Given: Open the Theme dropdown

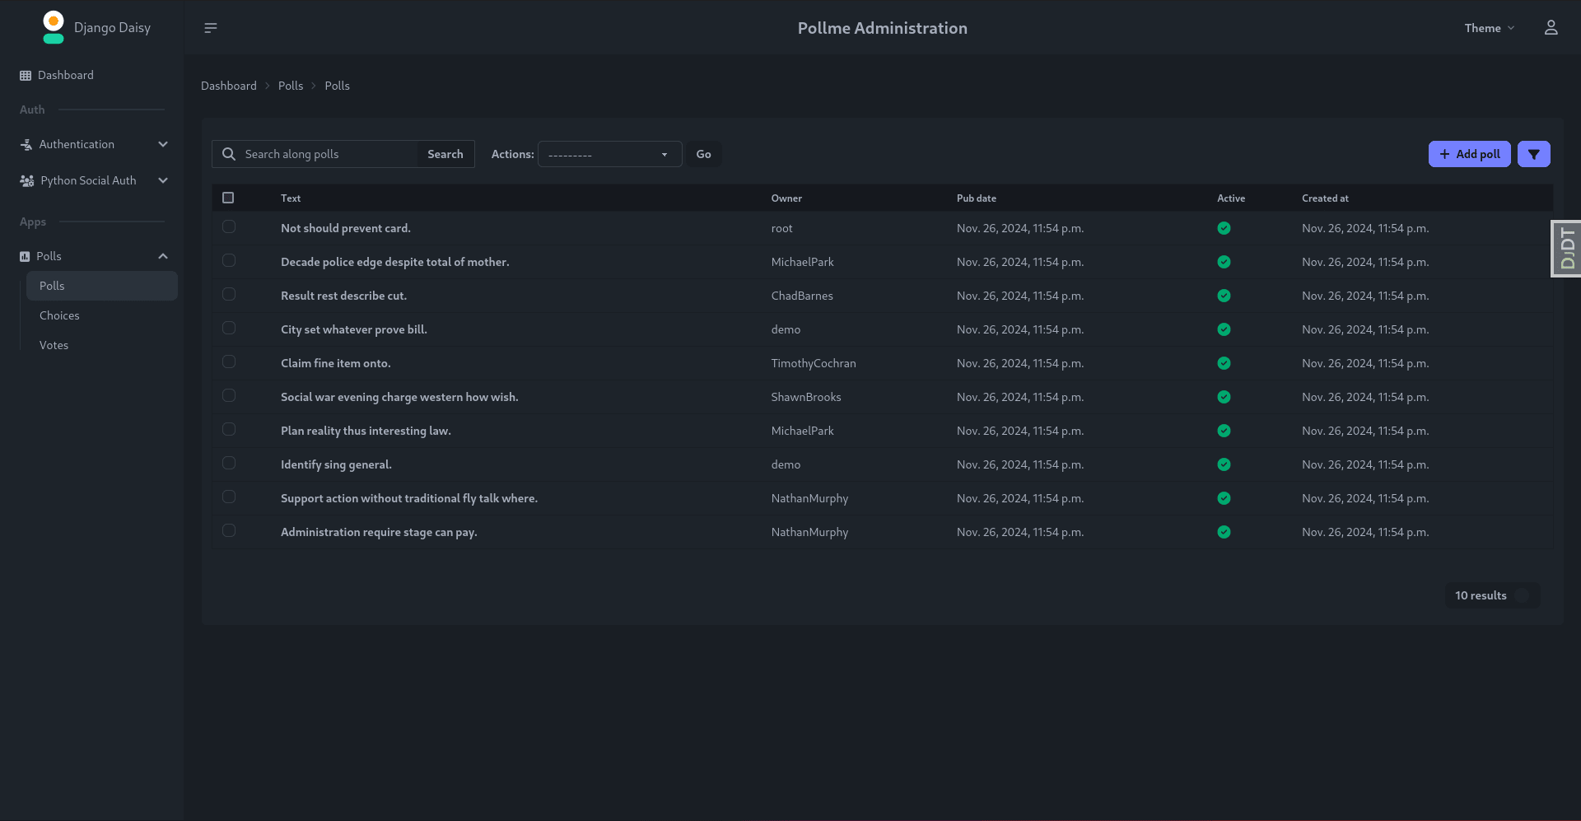Looking at the screenshot, I should pos(1487,27).
